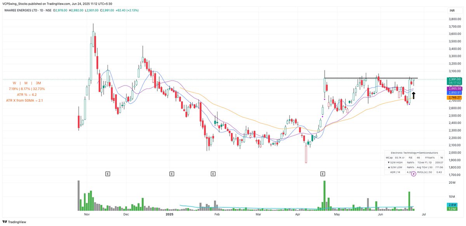
Task: Click the 771.56 average turnover value
Action: click(x=439, y=167)
